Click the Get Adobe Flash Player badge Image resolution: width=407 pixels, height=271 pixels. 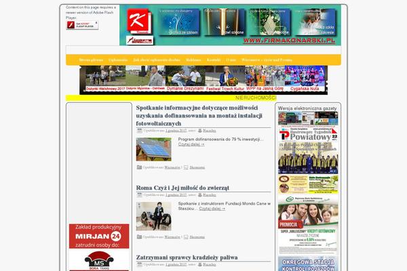pyautogui.click(x=82, y=25)
